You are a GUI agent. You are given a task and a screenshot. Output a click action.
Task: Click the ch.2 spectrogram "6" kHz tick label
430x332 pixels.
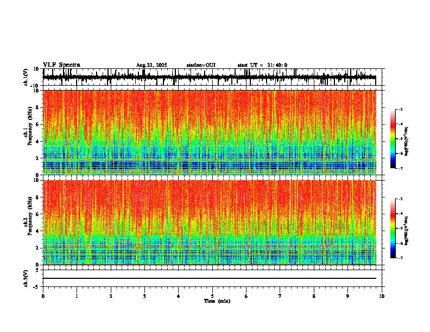tap(38, 214)
